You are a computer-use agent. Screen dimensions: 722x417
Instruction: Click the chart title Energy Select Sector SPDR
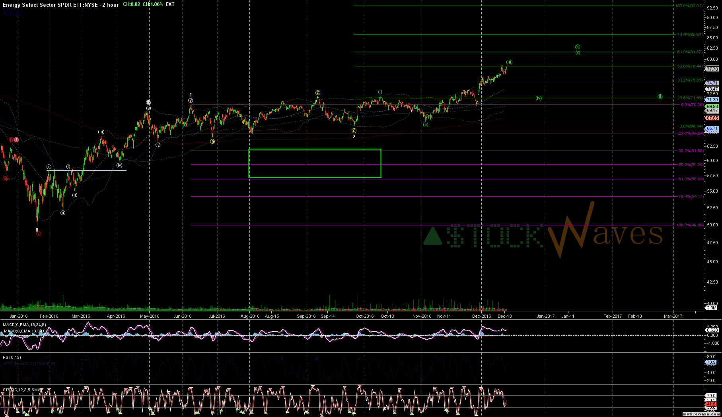click(x=60, y=5)
